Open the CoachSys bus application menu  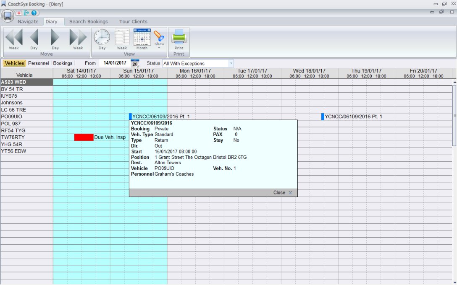pos(8,16)
